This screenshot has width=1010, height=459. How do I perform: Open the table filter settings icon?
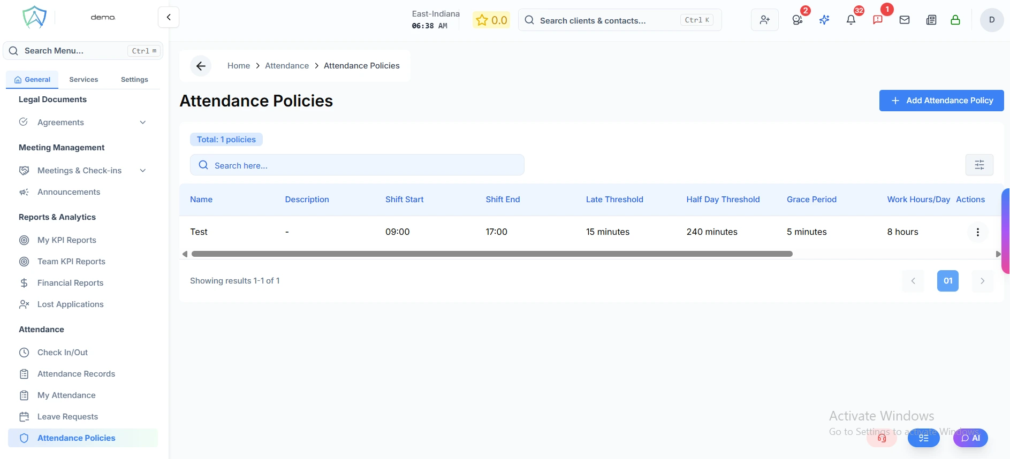click(x=979, y=165)
